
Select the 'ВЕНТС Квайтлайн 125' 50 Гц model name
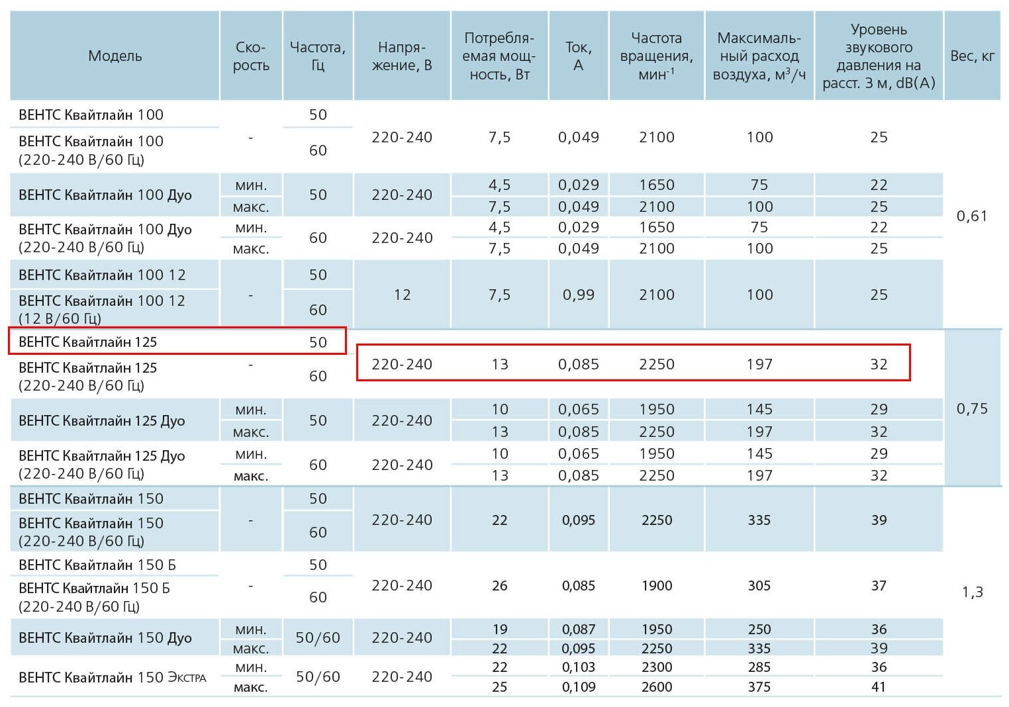point(88,342)
